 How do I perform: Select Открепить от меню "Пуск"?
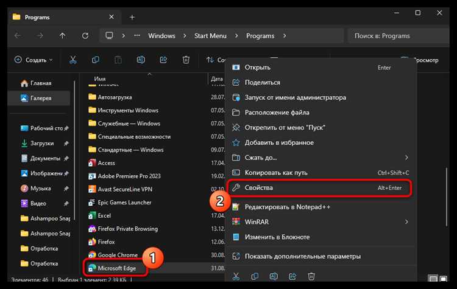[322, 128]
